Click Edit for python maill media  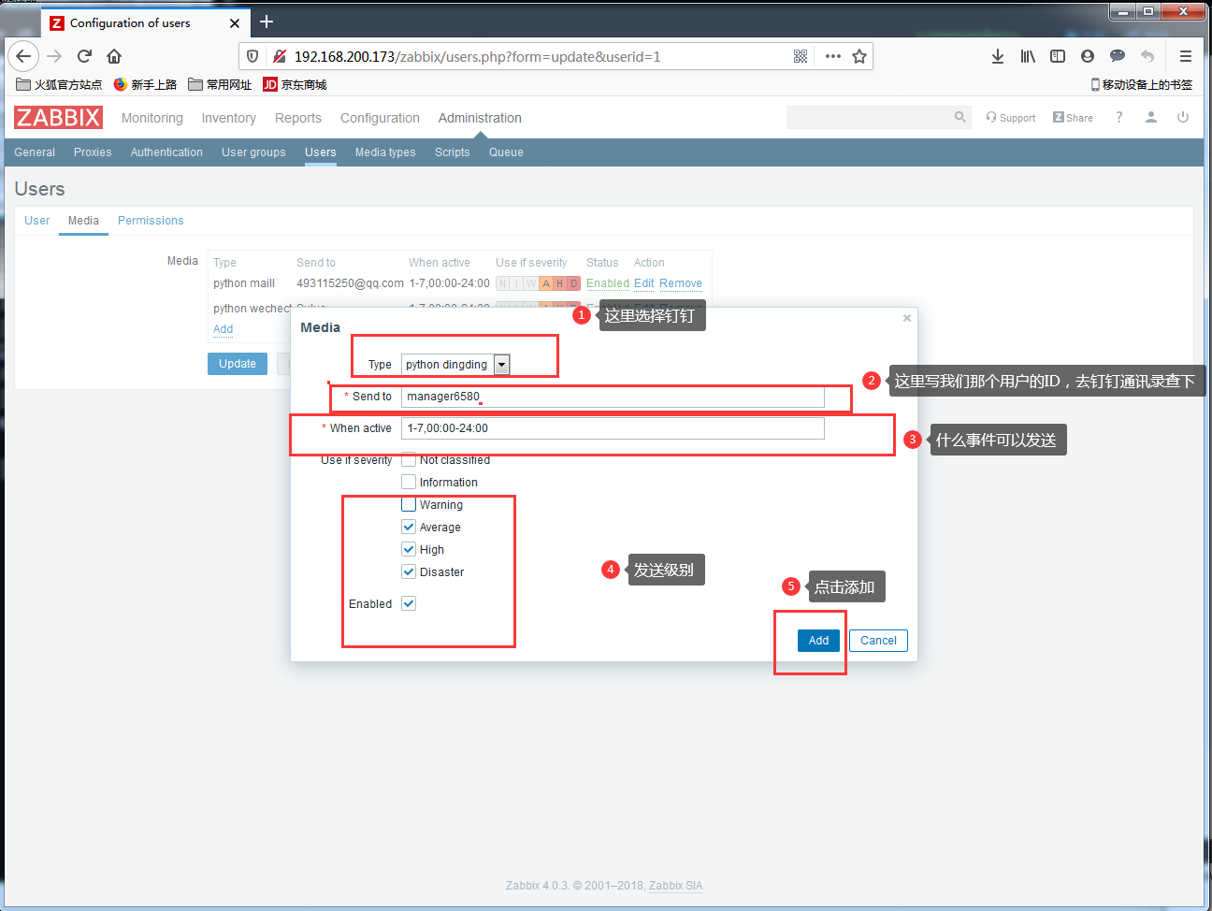click(x=644, y=283)
